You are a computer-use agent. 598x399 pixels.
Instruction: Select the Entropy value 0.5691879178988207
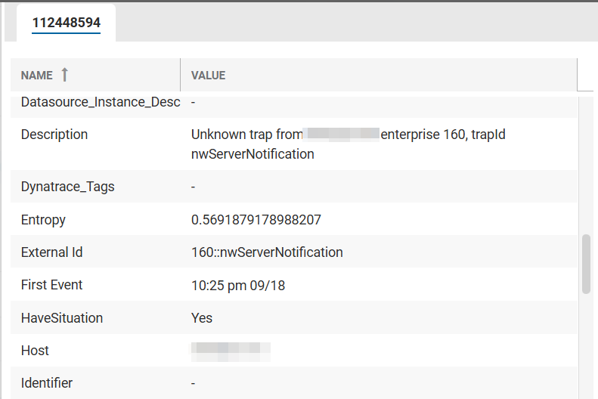256,220
